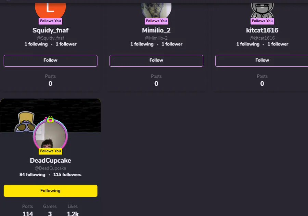Click the hat character on DeadCupcake's banner
Image resolution: width=308 pixels, height=216 pixels.
26,122
